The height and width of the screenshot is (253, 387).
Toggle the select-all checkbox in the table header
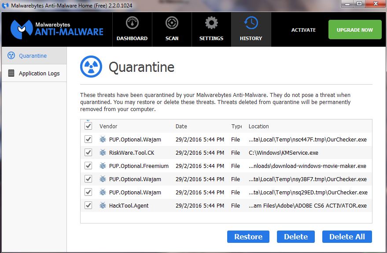(x=88, y=126)
